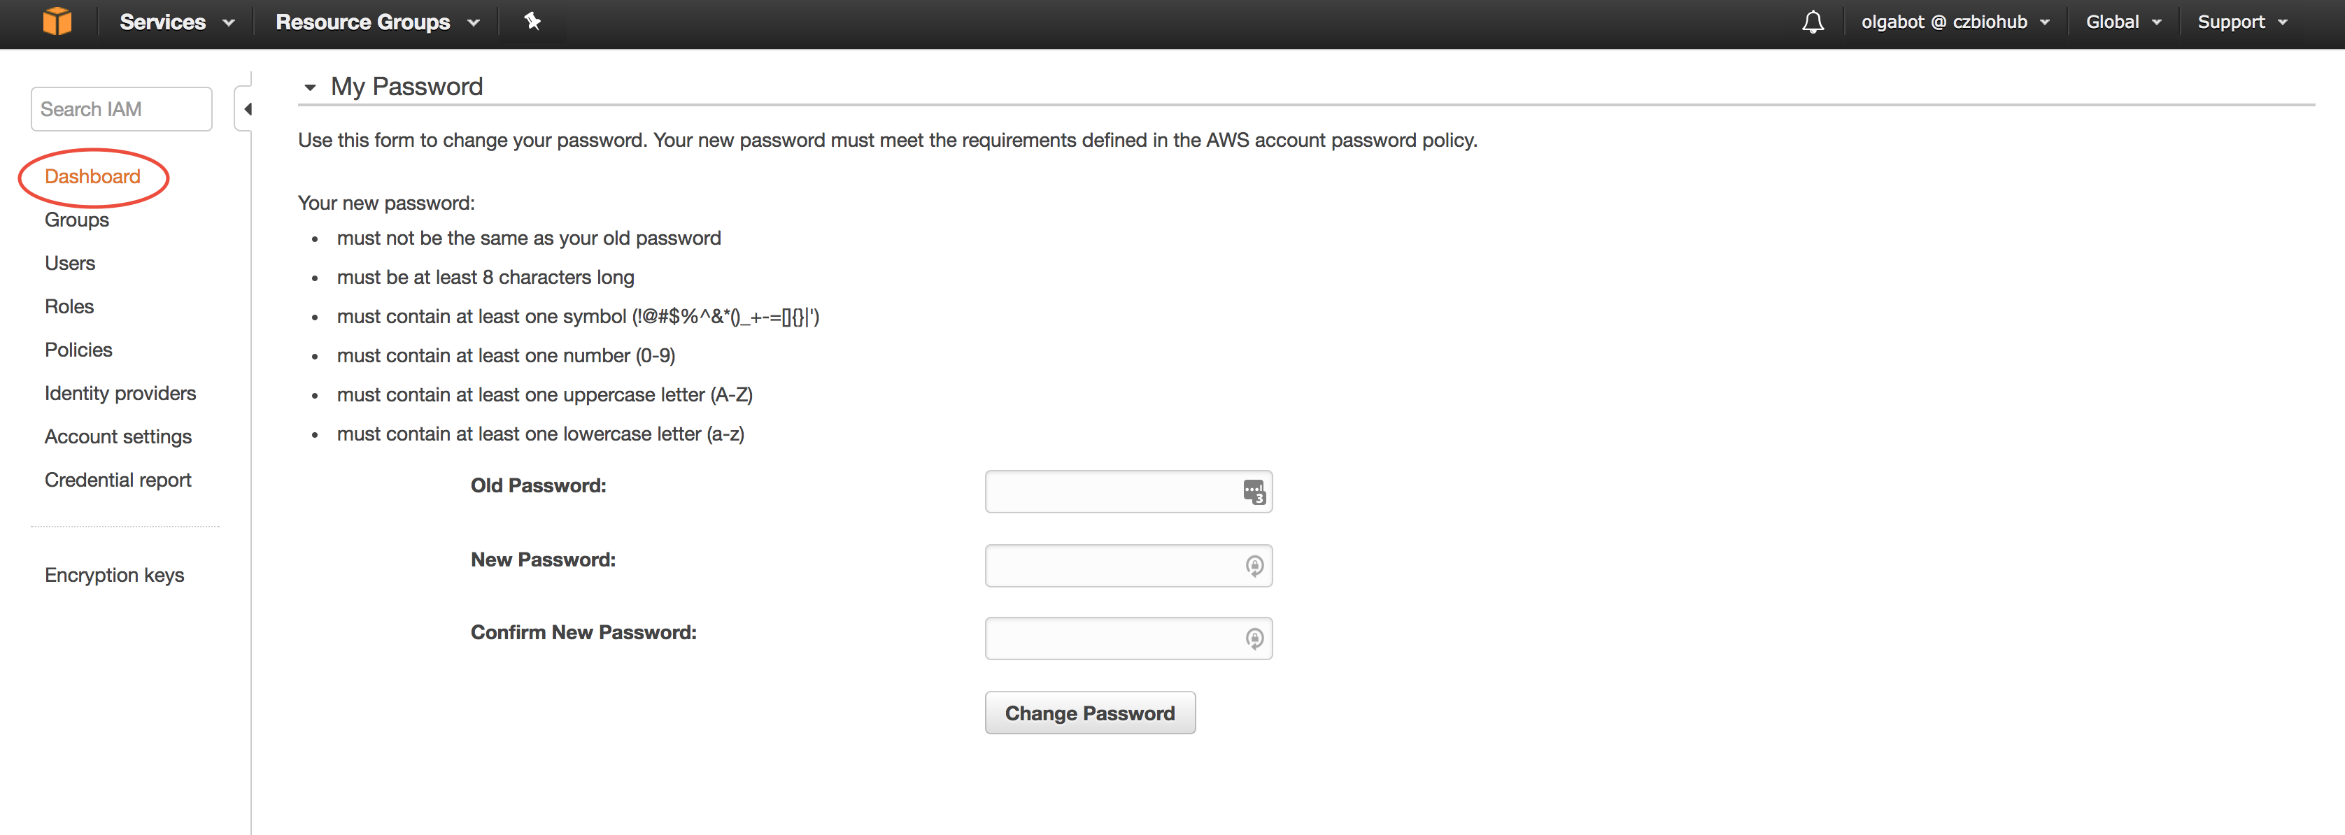
Task: Collapse the IAM sidebar with arrow handle
Action: click(245, 109)
